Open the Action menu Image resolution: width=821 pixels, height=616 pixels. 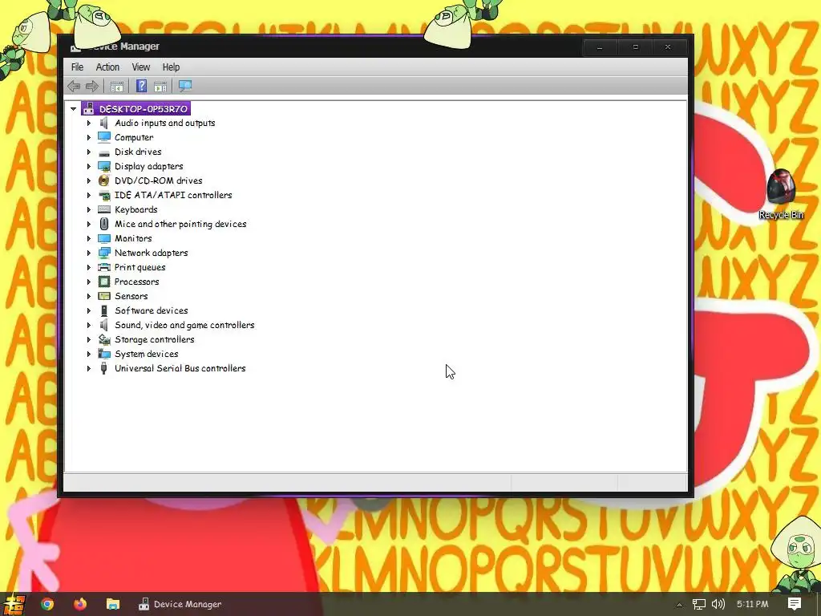(x=107, y=67)
